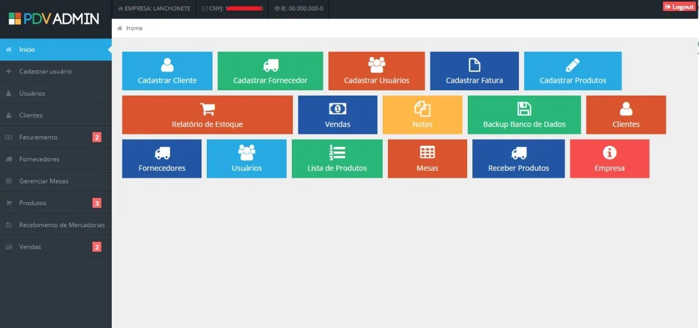
Task: Click the user icon on Cadastrar Cliente tile
Action: click(167, 65)
